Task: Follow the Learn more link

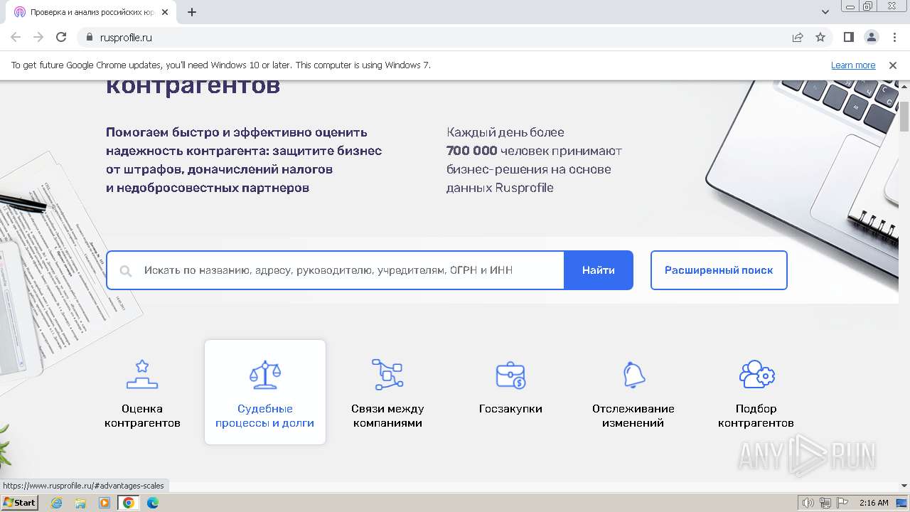Action: pyautogui.click(x=853, y=65)
